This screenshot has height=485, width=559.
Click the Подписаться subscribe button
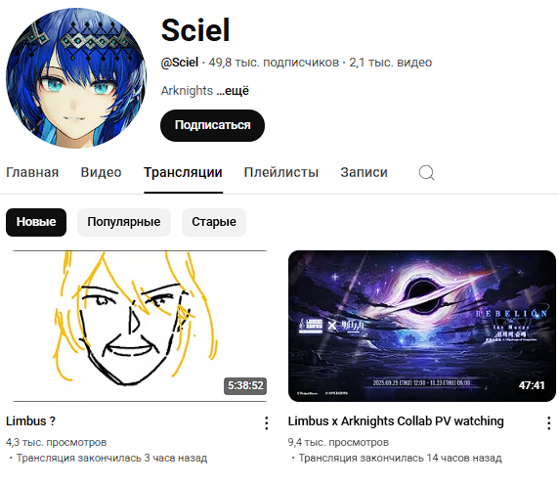coord(212,125)
